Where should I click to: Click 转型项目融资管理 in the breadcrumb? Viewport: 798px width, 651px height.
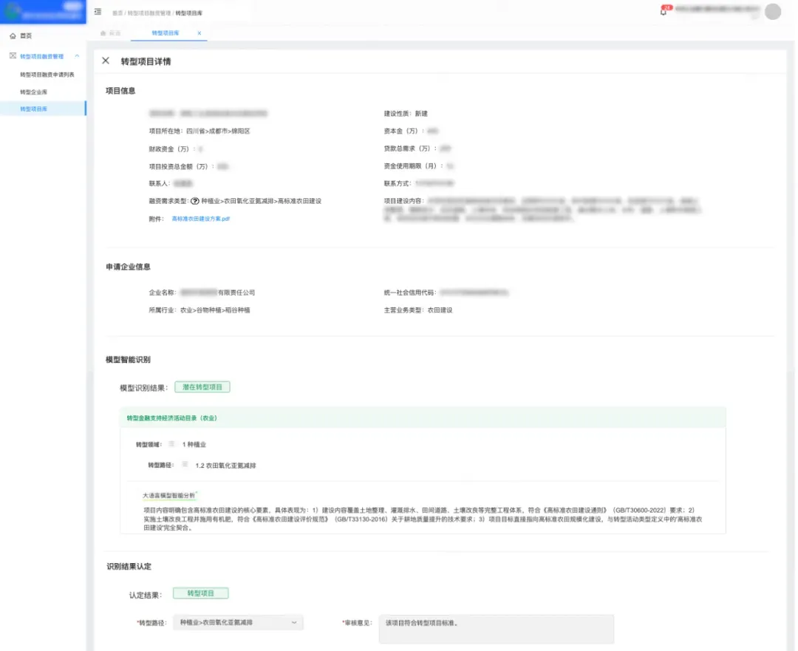(x=150, y=13)
